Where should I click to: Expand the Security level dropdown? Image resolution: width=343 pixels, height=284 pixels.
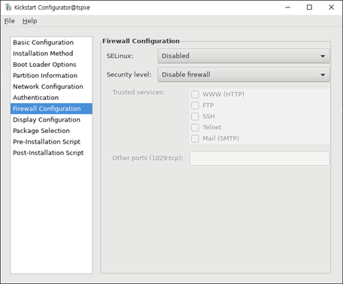(244, 74)
